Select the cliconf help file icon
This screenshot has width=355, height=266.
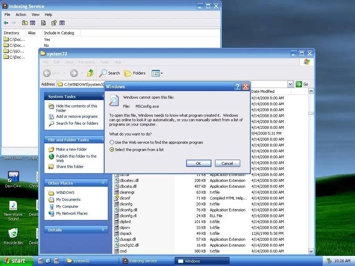tap(116, 198)
